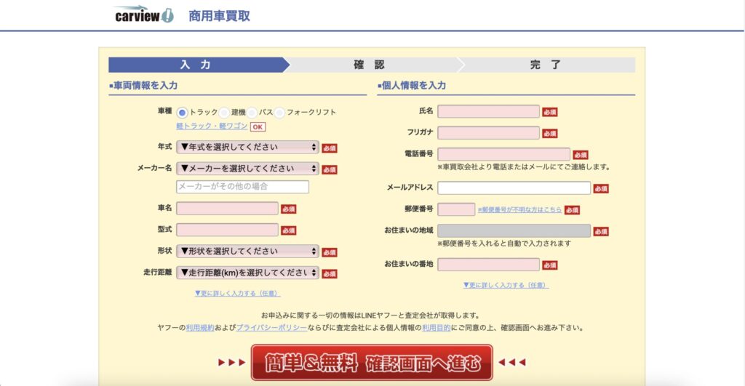Open the メーカー名 dropdown
Viewport: 745px width, 386px height.
tap(247, 169)
